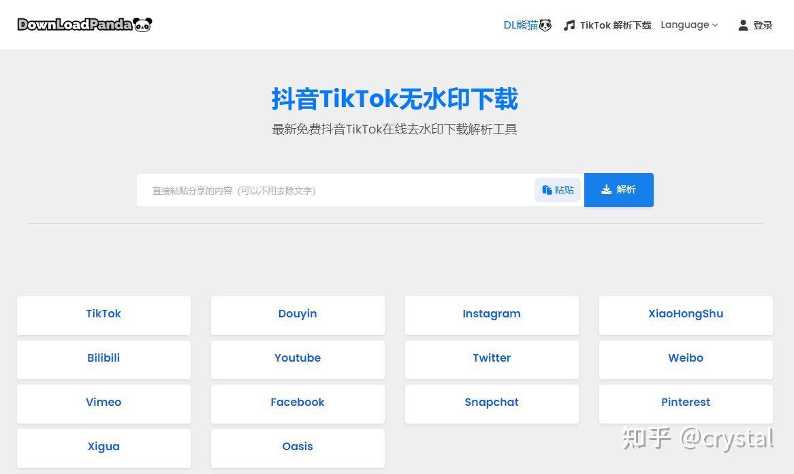This screenshot has height=474, width=794.
Task: Open TikTok 解析下载 menu item
Action: coord(607,25)
